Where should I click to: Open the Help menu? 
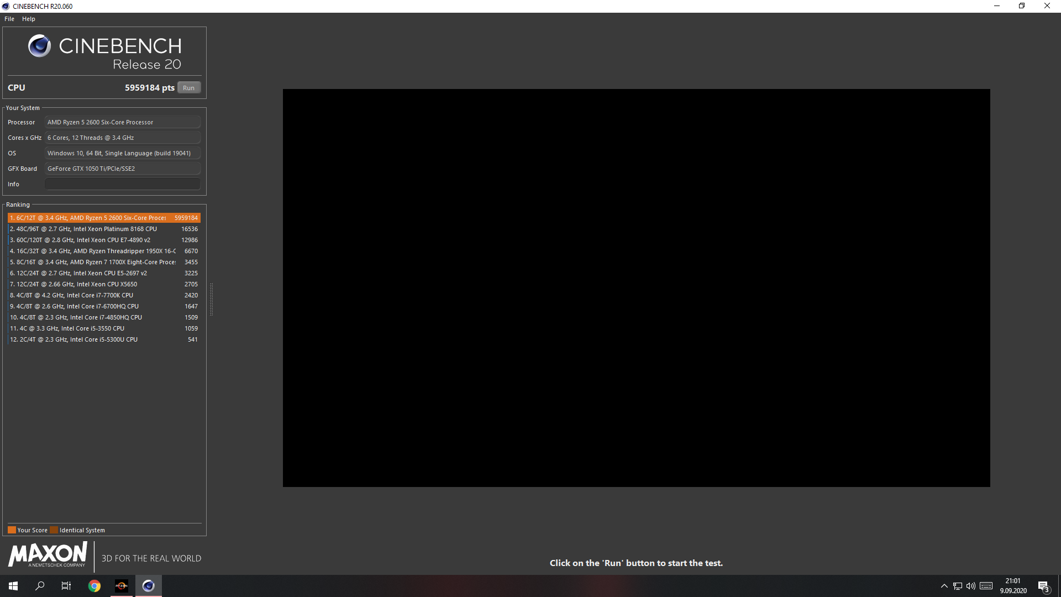tap(28, 18)
